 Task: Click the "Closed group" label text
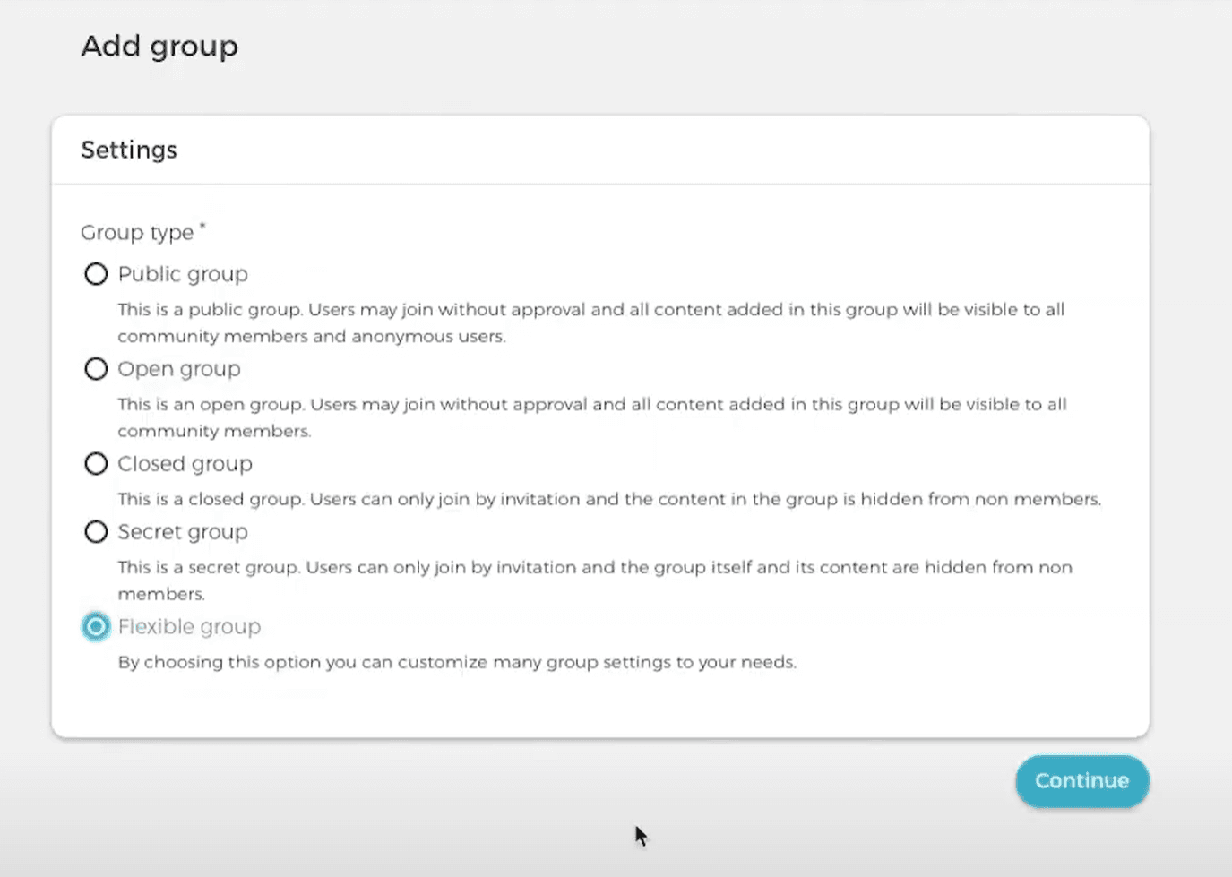point(185,464)
